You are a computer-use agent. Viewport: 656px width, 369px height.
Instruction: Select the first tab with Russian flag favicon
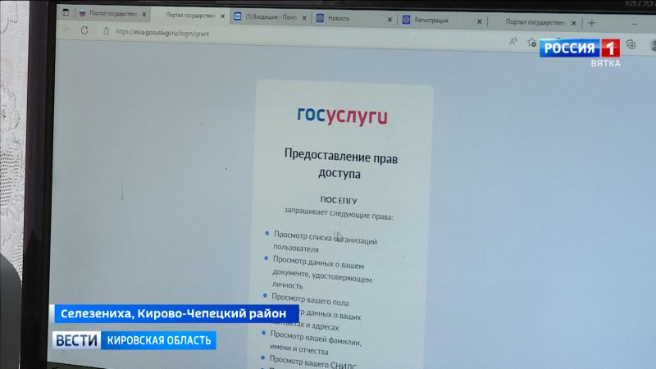pos(107,15)
